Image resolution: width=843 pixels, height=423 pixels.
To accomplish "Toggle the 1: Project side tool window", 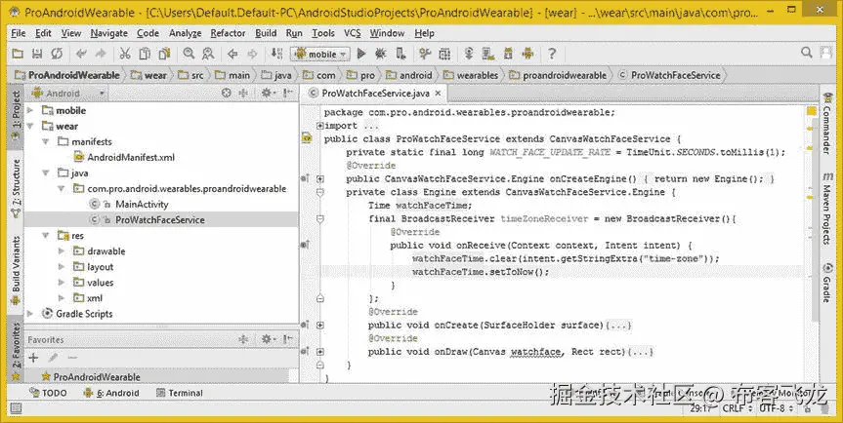I will coord(16,117).
